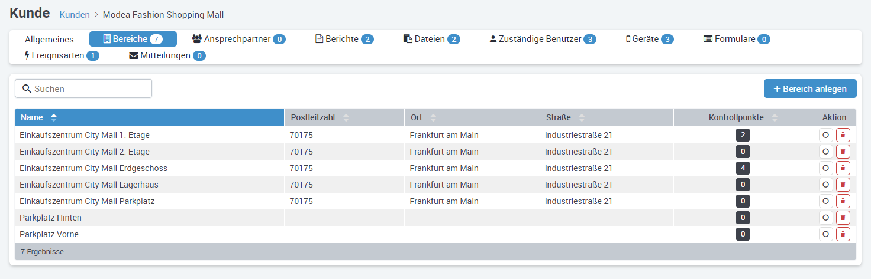Click circle icon for City Mall 2. Etage
This screenshot has width=871, height=279.
point(825,152)
